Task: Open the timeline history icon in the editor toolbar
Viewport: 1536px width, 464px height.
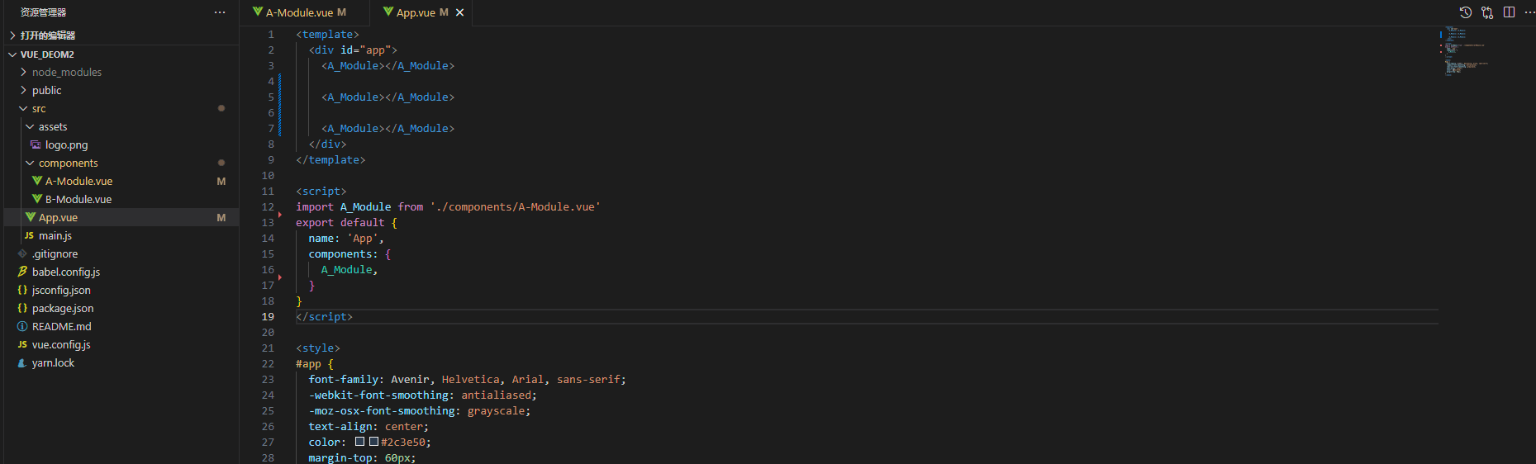Action: coord(1465,12)
